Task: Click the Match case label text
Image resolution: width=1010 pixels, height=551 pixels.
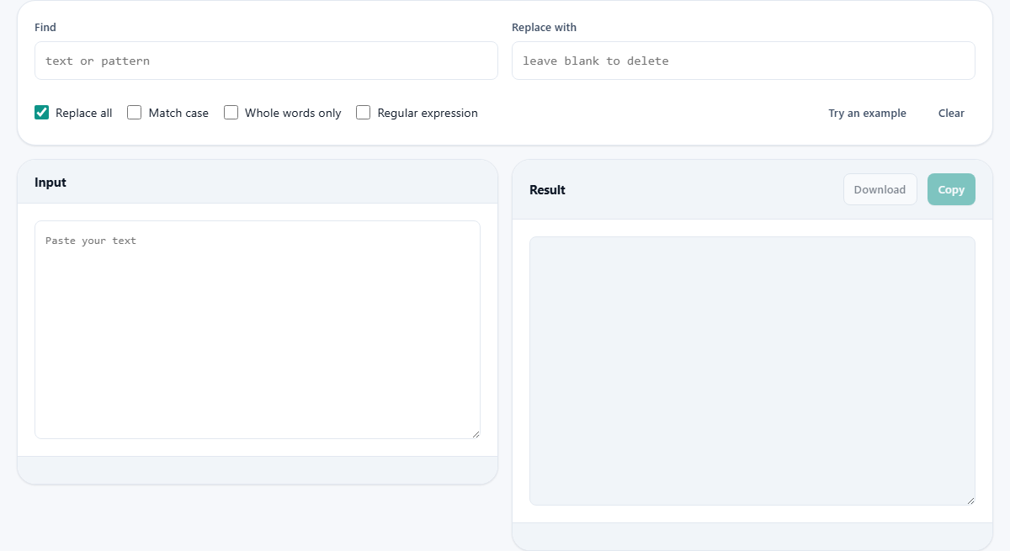Action: [x=178, y=113]
